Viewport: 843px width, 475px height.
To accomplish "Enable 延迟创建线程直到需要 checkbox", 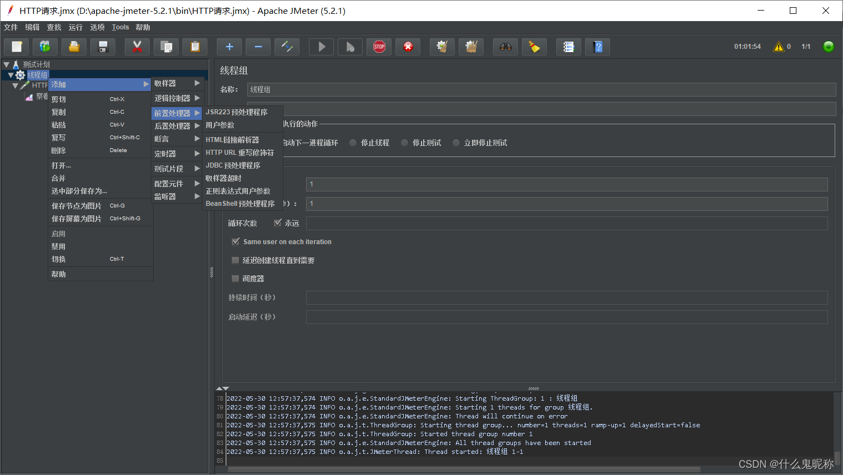I will click(x=235, y=260).
